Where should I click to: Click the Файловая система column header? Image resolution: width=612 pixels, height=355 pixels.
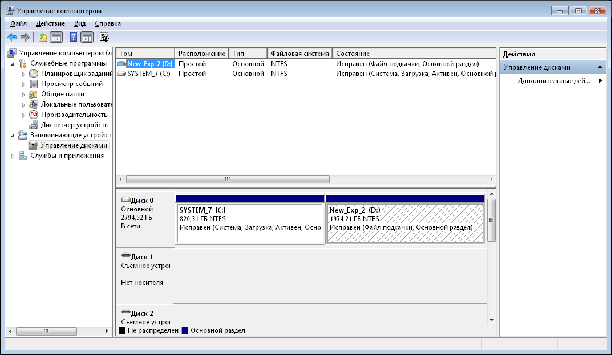(299, 54)
